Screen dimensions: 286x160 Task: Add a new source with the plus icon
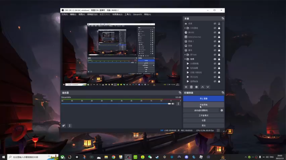pyautogui.click(x=186, y=87)
